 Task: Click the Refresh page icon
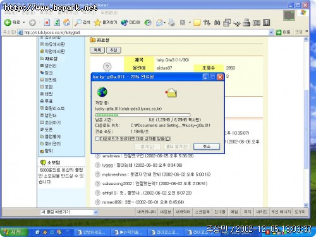click(57, 22)
